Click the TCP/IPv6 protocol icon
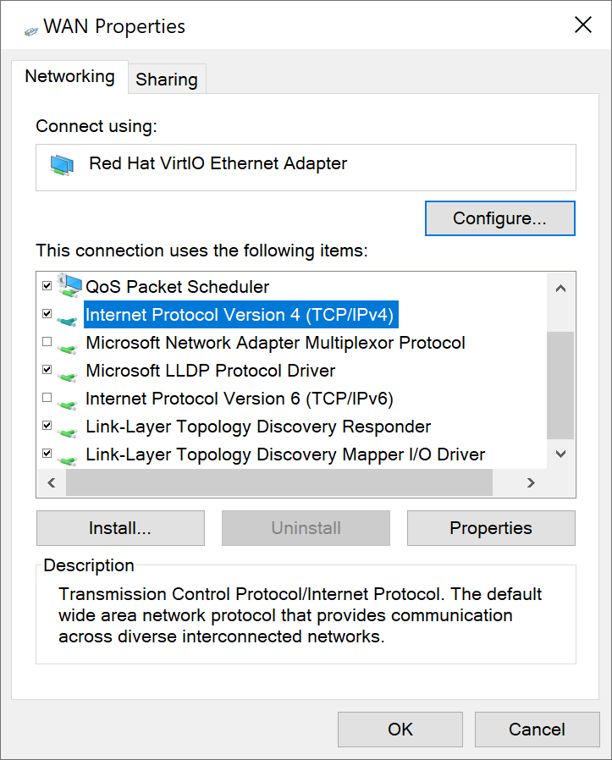612x760 pixels. click(69, 399)
